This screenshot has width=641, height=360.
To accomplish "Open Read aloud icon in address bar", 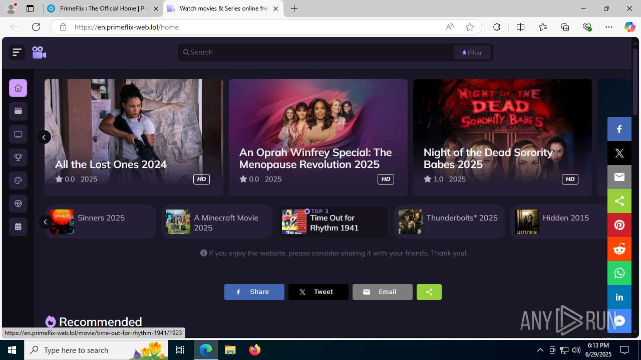I will [x=450, y=27].
